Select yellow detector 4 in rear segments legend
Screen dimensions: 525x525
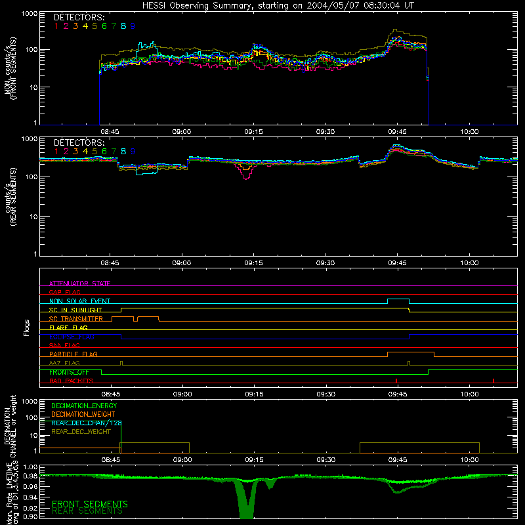click(85, 152)
